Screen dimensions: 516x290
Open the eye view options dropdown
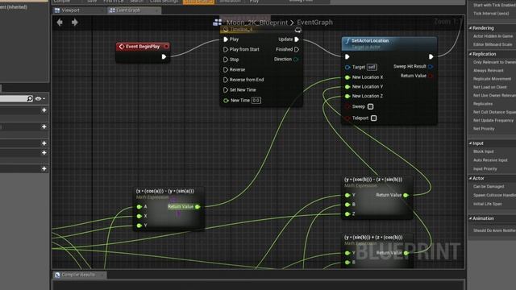click(x=40, y=98)
